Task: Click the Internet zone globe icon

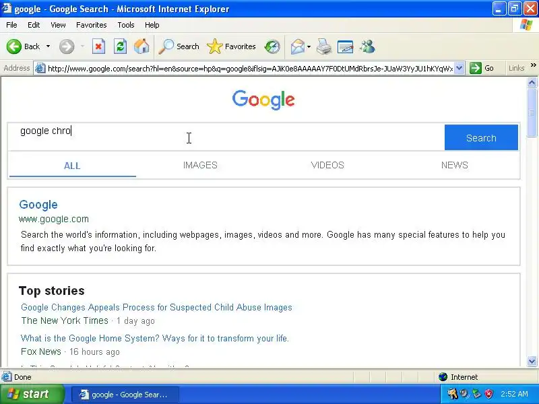Action: [x=443, y=377]
